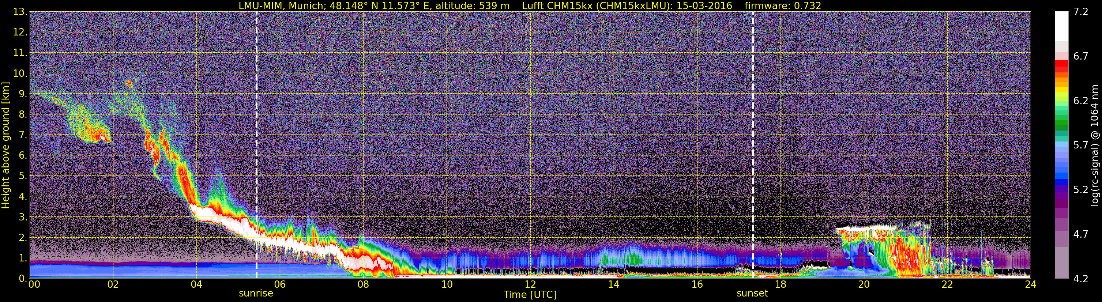Click the height axis tick label 0.
The width and height of the screenshot is (1102, 302).
23,278
